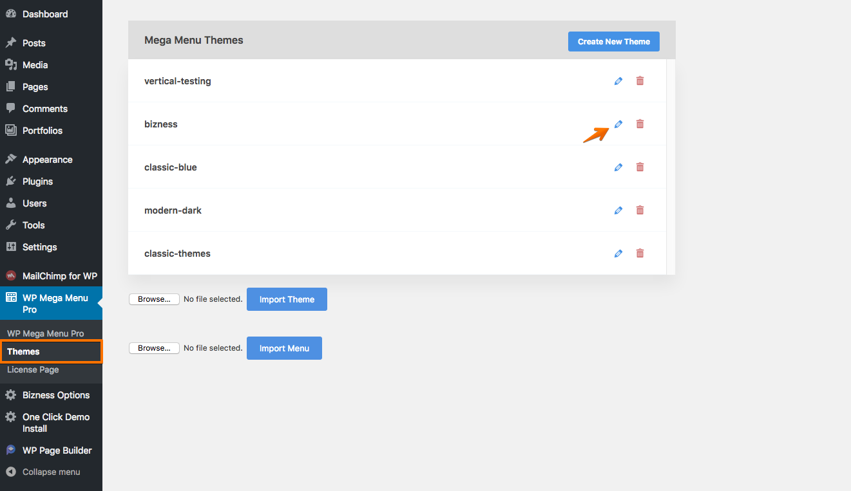Click the Bizness Options gear icon
Screen dimensions: 851x491
11,394
